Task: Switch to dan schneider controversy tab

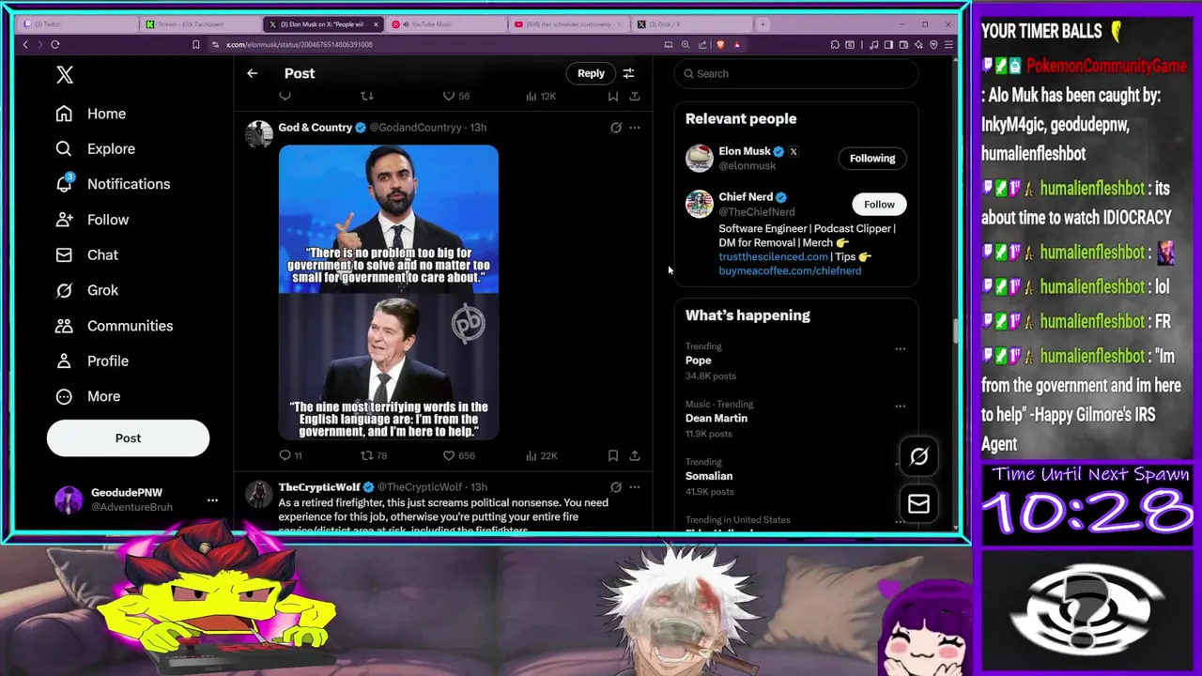Action: [569, 24]
